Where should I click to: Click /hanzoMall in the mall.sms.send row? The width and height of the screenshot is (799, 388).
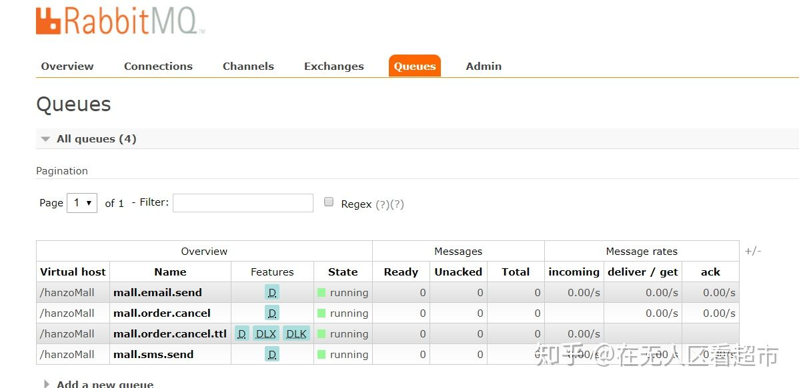[67, 355]
